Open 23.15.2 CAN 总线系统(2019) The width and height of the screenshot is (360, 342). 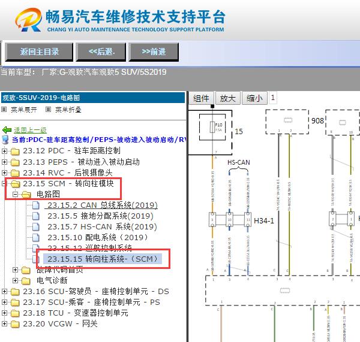103,205
